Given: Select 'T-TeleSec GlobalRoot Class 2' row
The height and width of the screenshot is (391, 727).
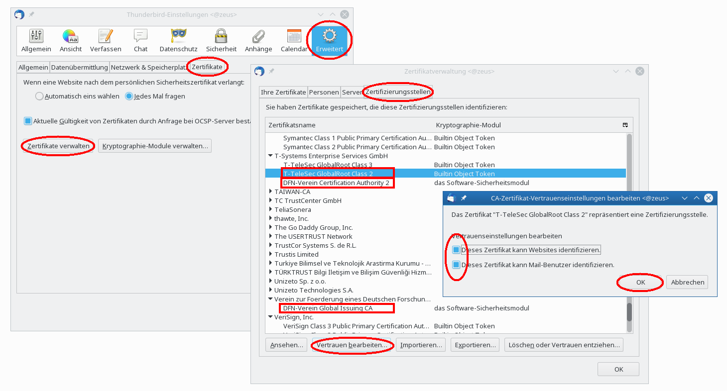Looking at the screenshot, I should pyautogui.click(x=446, y=174).
